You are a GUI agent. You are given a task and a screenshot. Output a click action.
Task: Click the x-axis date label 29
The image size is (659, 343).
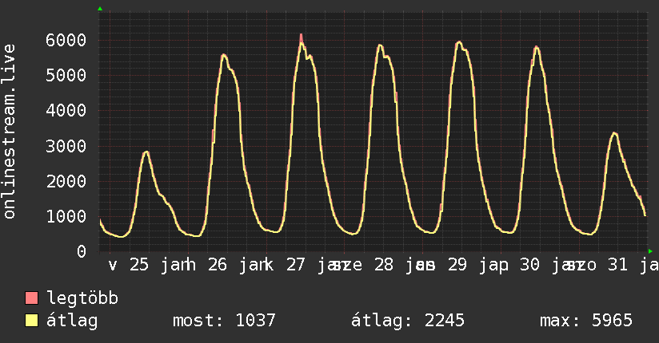[x=457, y=265]
